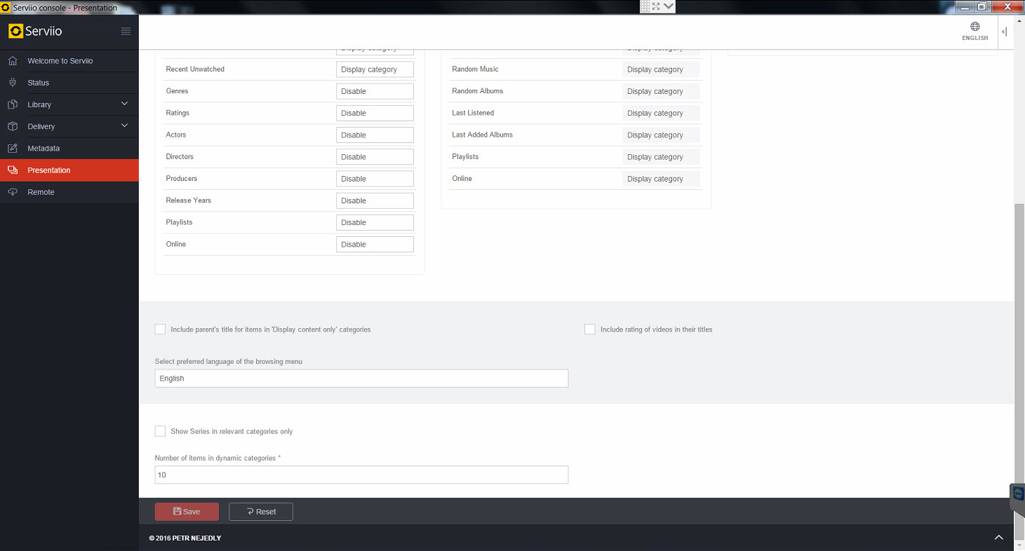Image resolution: width=1025 pixels, height=551 pixels.
Task: Collapse the right panel using top-right arrow
Action: click(1004, 32)
